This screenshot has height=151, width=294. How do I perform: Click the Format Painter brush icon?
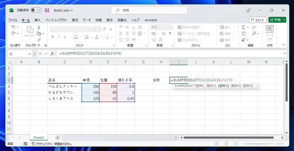tap(39, 40)
